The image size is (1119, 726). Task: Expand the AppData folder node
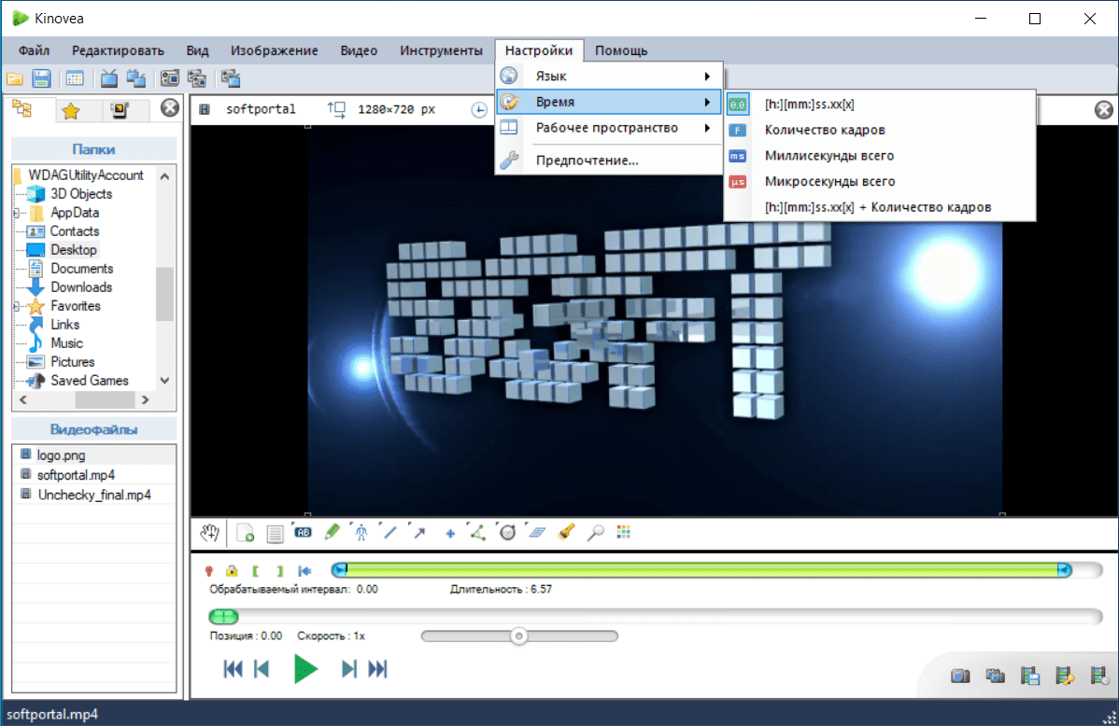(17, 213)
